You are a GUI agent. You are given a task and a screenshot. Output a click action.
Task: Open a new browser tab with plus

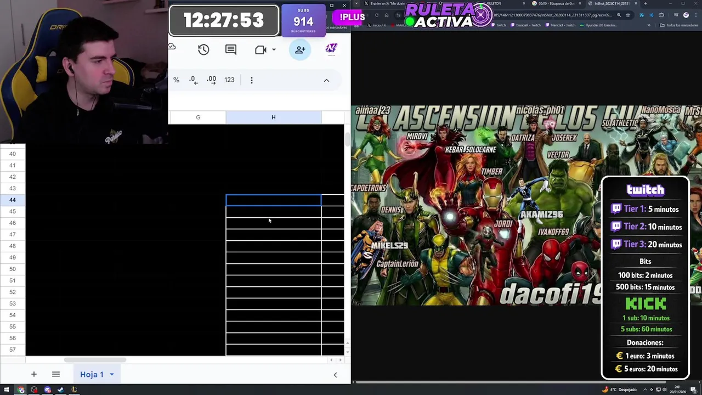[646, 3]
